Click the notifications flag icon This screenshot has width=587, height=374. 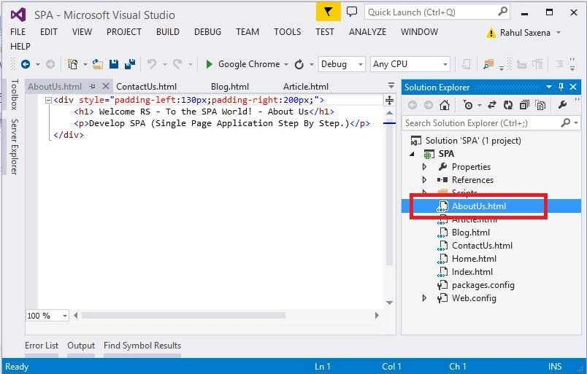tap(329, 12)
